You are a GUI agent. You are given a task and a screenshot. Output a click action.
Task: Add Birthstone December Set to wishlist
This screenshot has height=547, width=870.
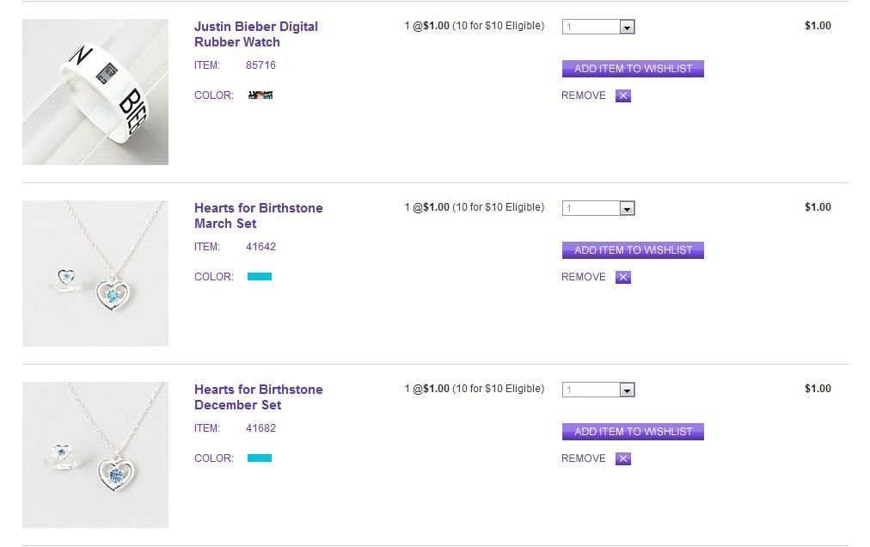(x=633, y=432)
